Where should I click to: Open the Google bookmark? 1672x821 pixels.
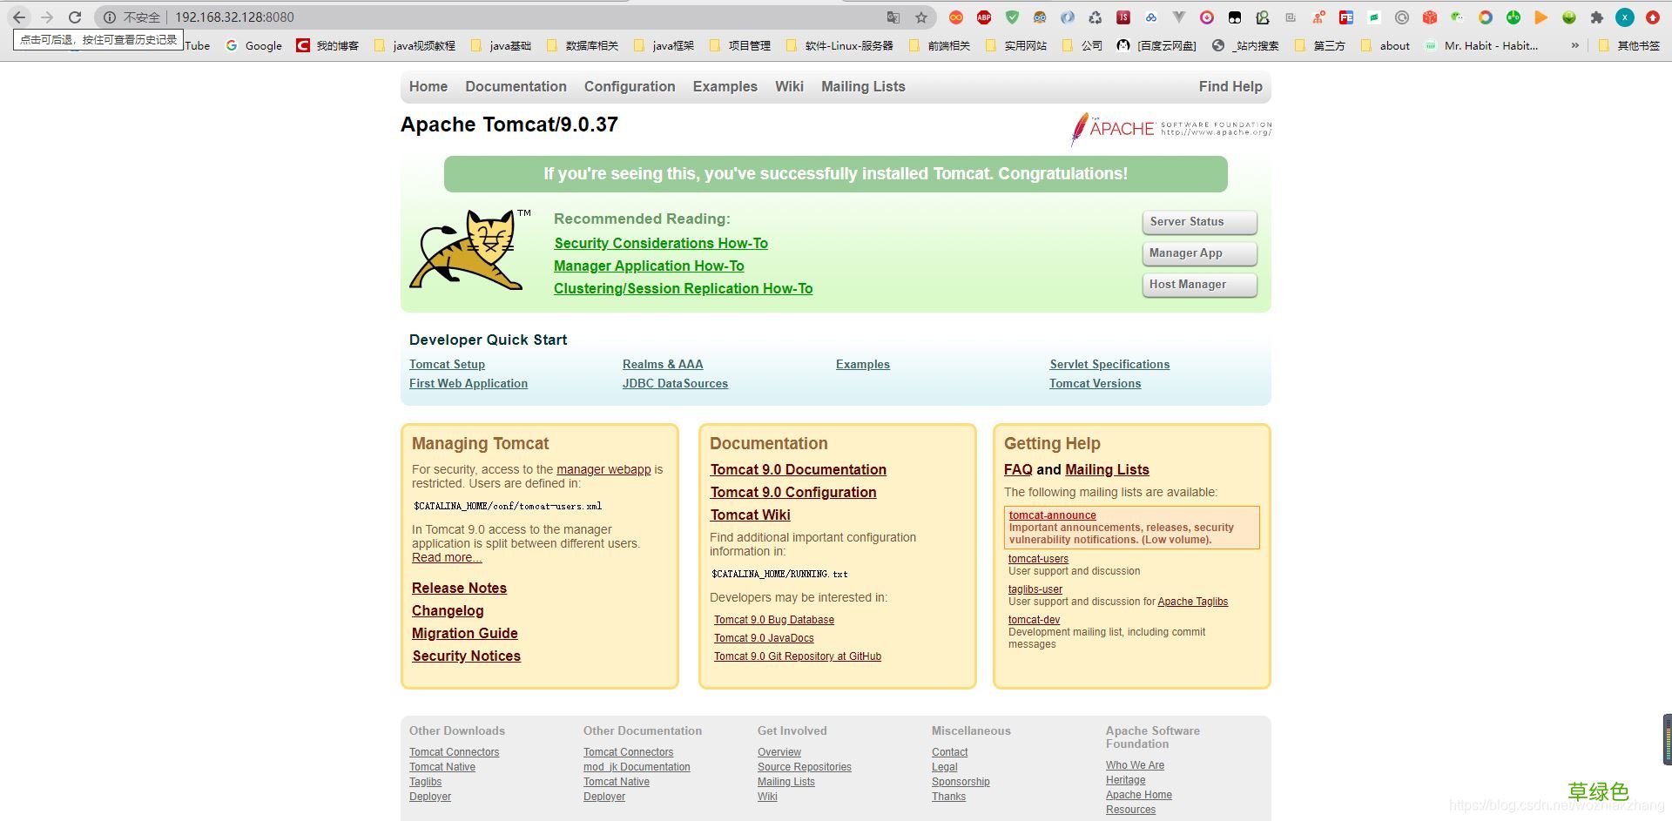click(x=253, y=45)
